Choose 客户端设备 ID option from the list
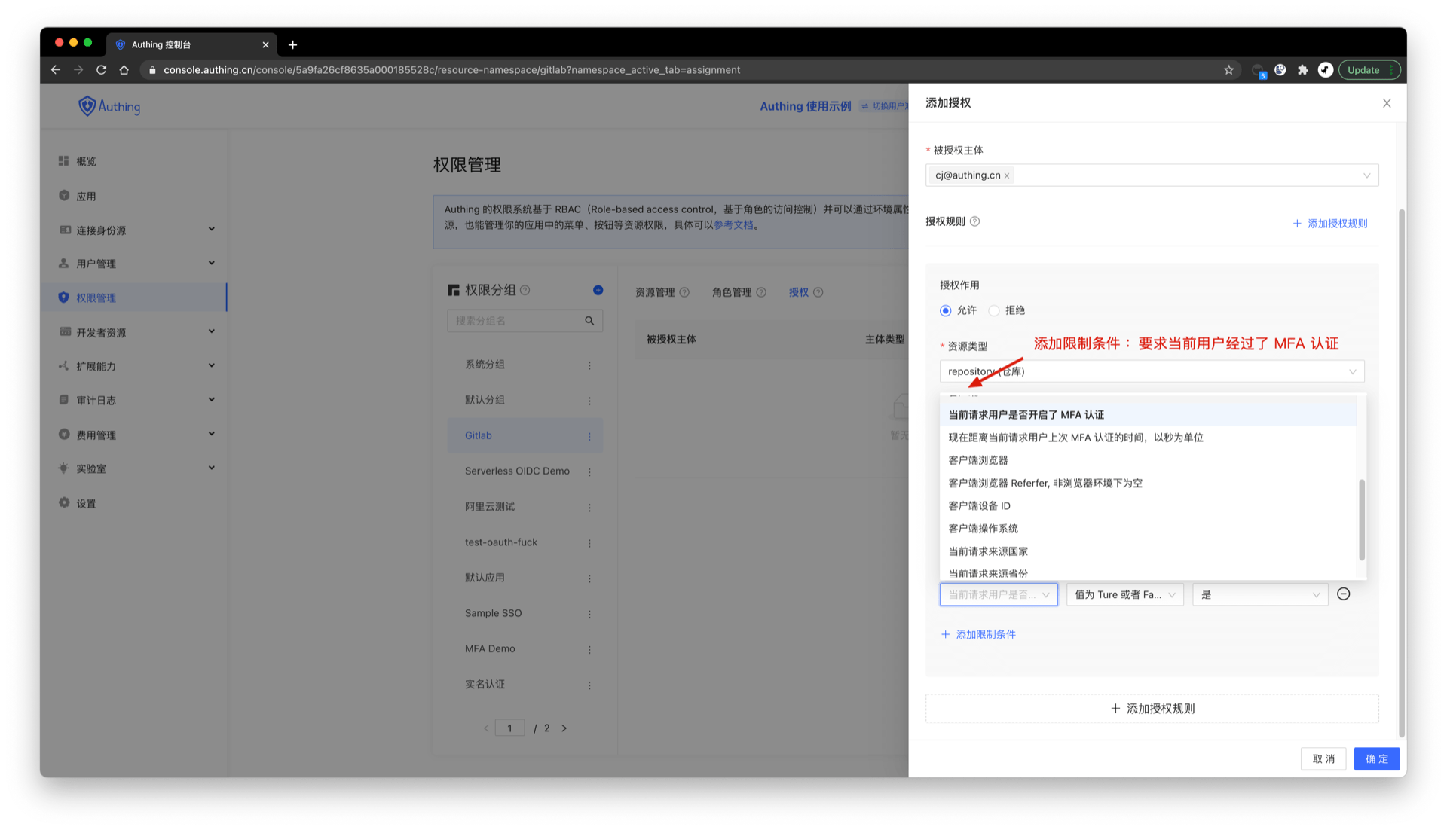This screenshot has height=830, width=1447. click(x=979, y=506)
